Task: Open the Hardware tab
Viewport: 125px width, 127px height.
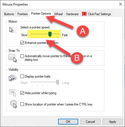Action: (72, 14)
